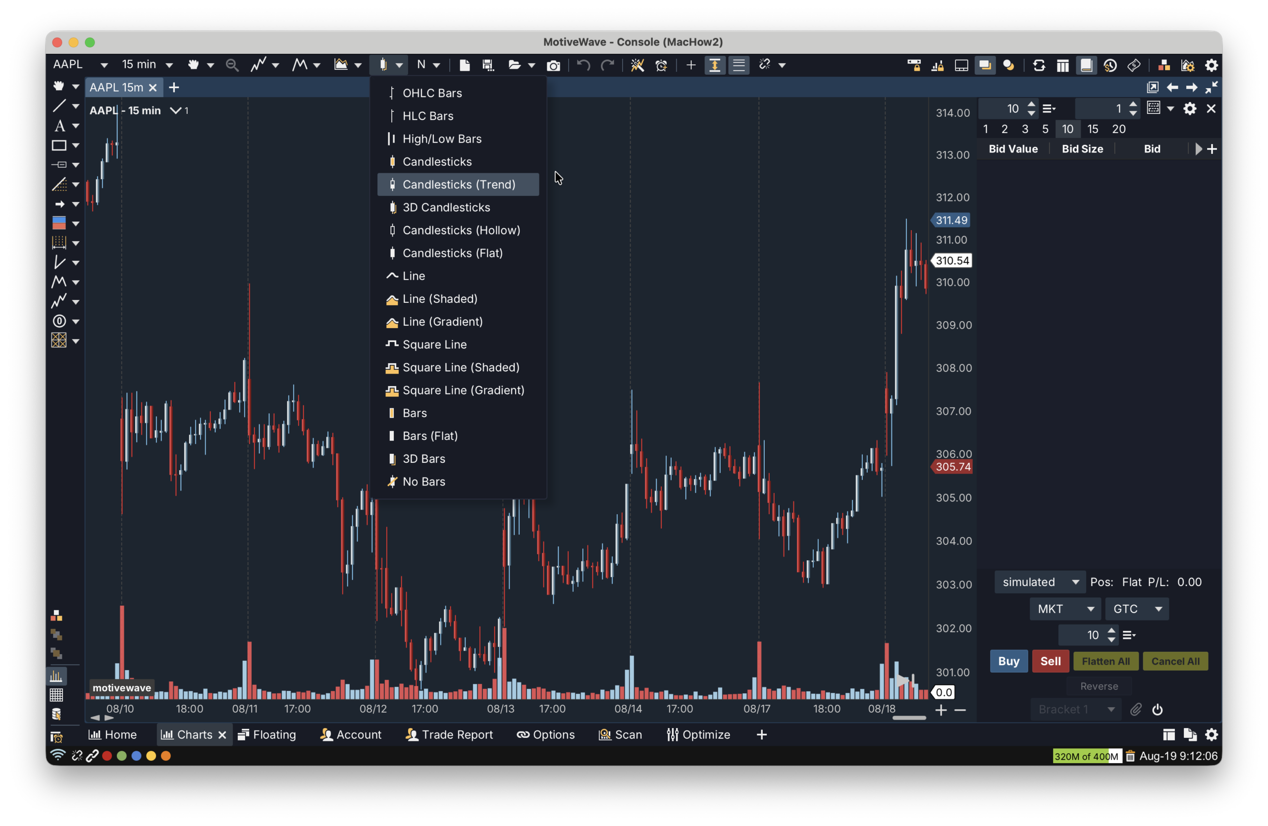Viewport: 1268px width, 826px height.
Task: Click the refresh data icon in top toolbar
Action: 1038,65
